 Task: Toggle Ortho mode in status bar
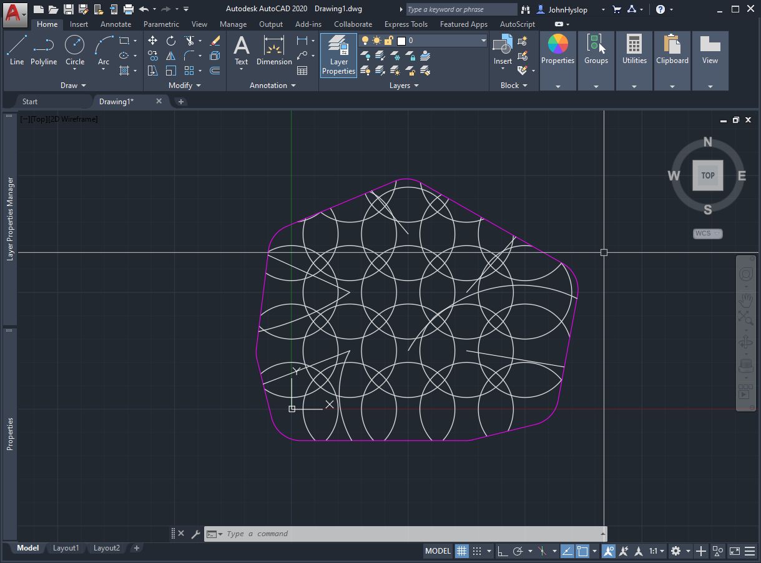502,551
